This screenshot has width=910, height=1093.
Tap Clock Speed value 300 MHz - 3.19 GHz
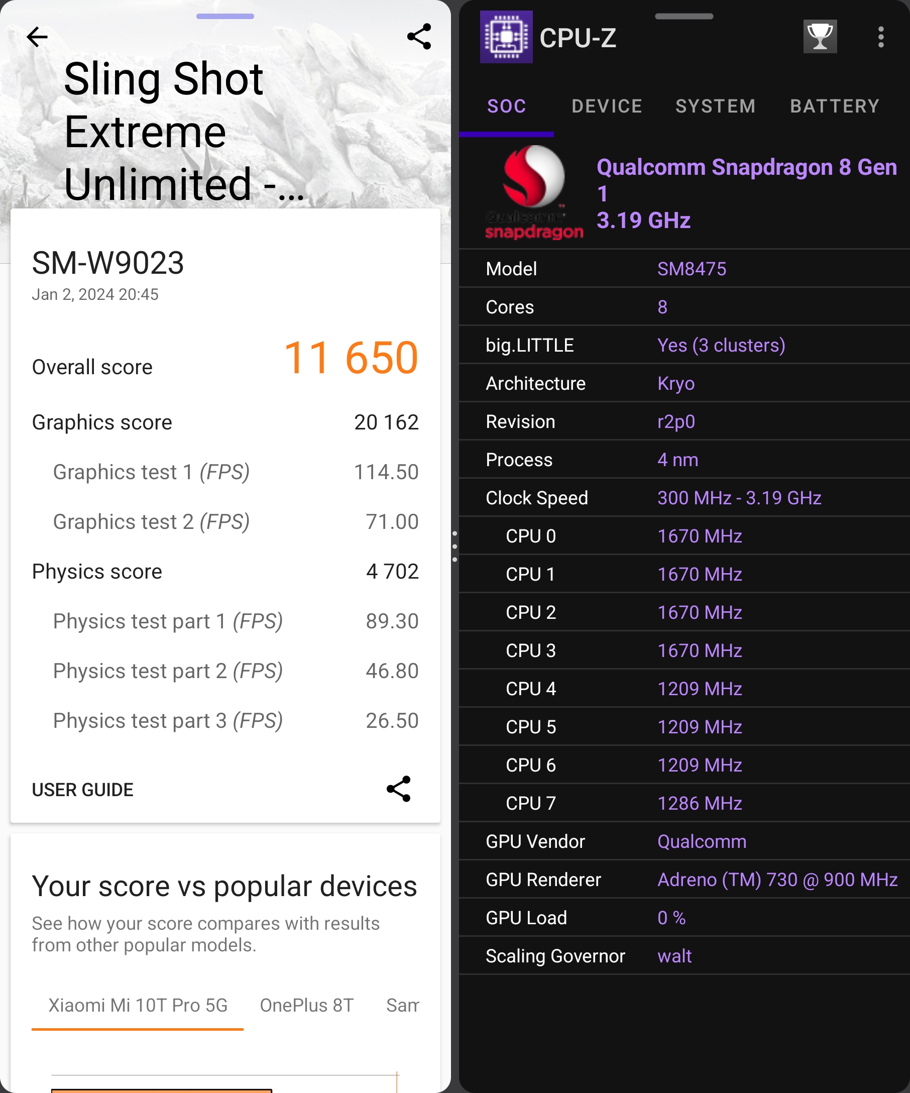[x=739, y=498]
